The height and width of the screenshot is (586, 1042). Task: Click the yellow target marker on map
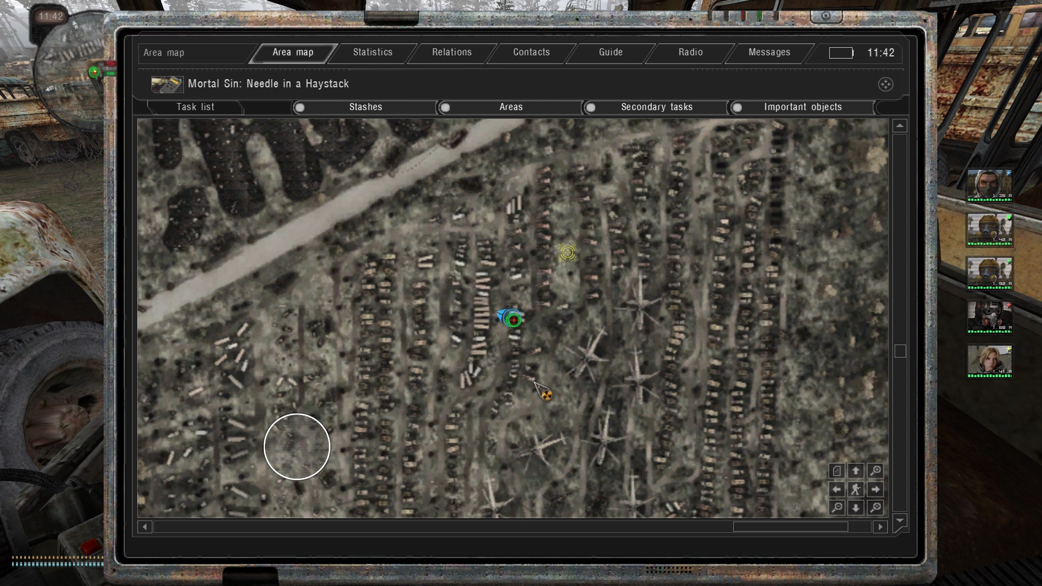coord(568,252)
